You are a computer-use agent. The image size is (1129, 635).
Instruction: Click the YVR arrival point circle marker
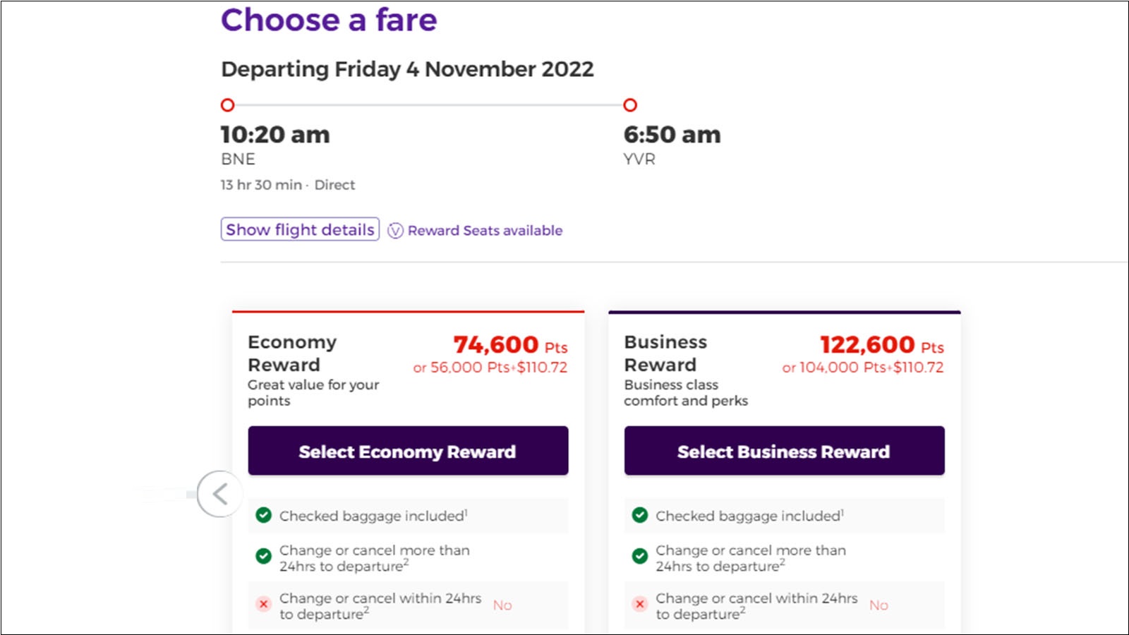click(630, 105)
